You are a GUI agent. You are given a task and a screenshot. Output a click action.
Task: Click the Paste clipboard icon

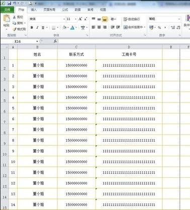pos(7,19)
